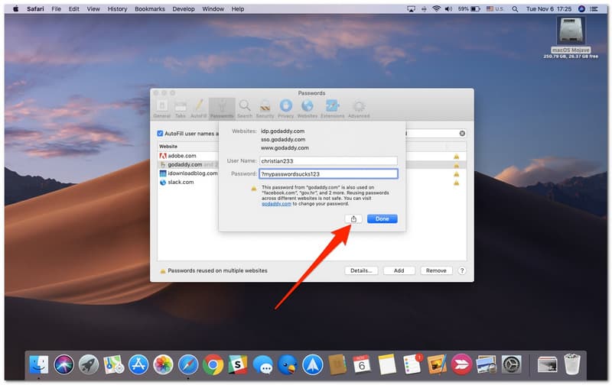Open the View menu
The width and height of the screenshot is (612, 385).
(93, 8)
